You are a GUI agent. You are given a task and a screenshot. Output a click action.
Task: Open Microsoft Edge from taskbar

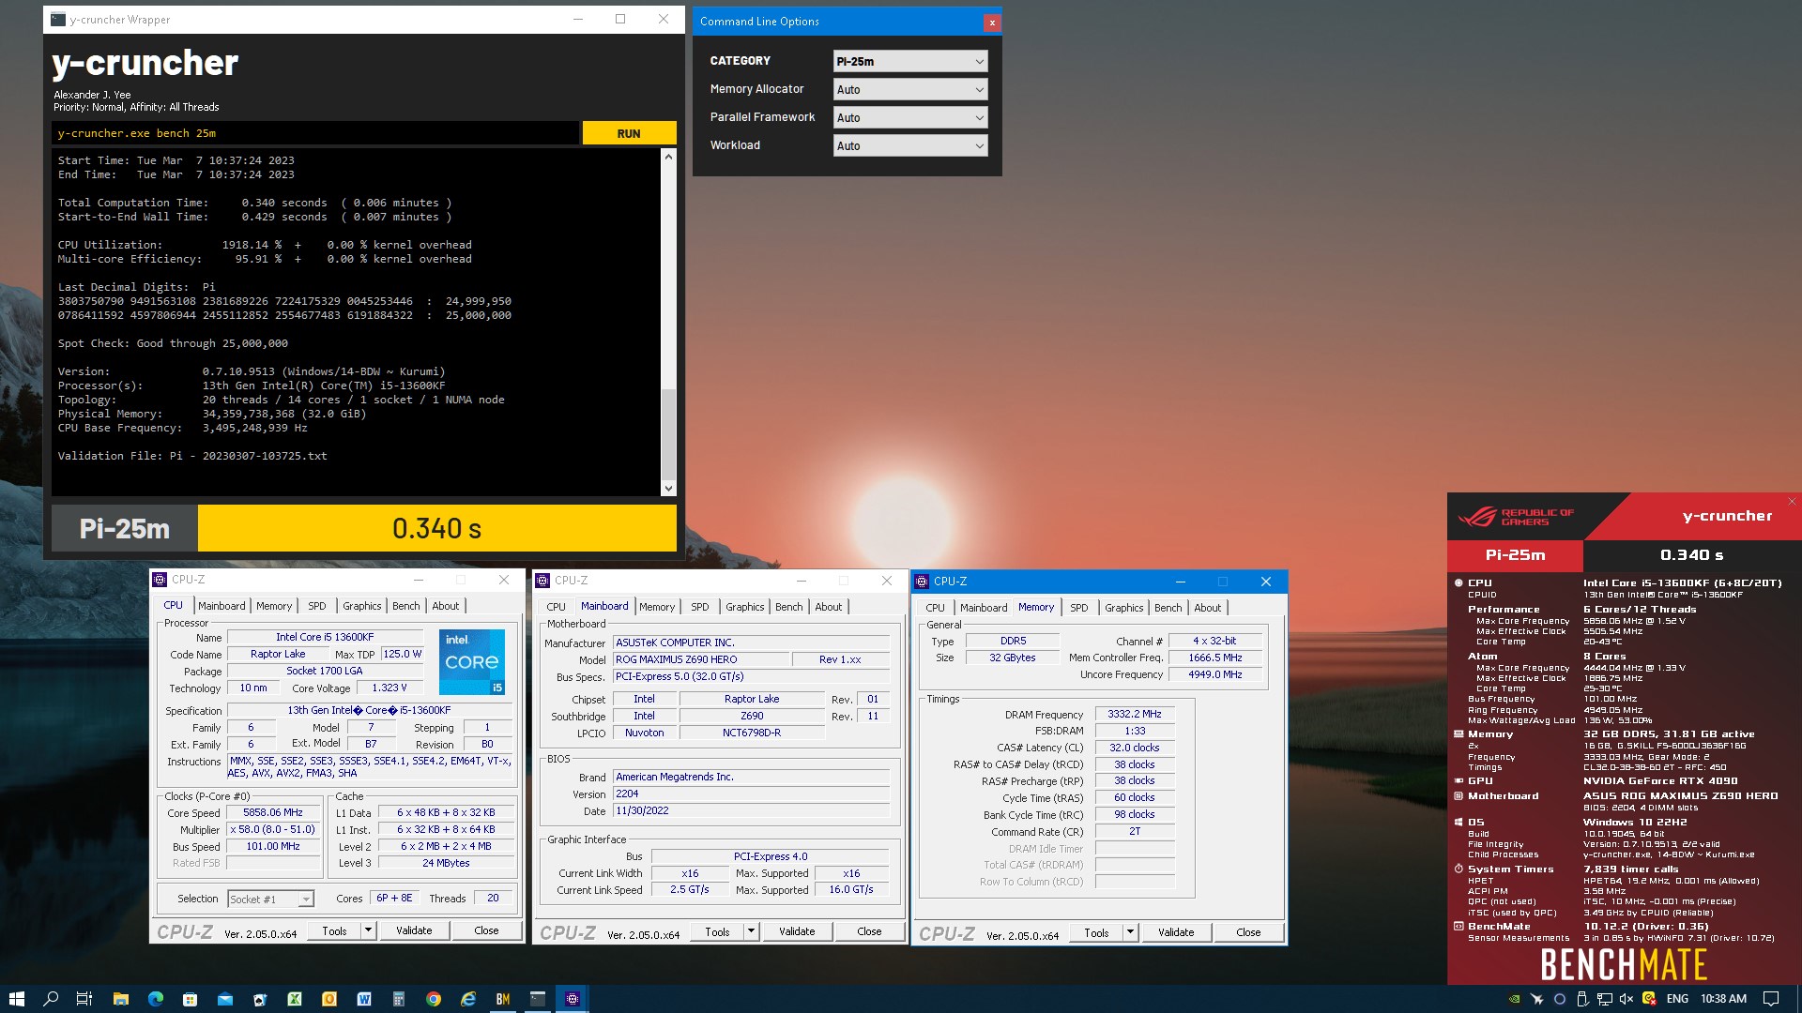(155, 999)
